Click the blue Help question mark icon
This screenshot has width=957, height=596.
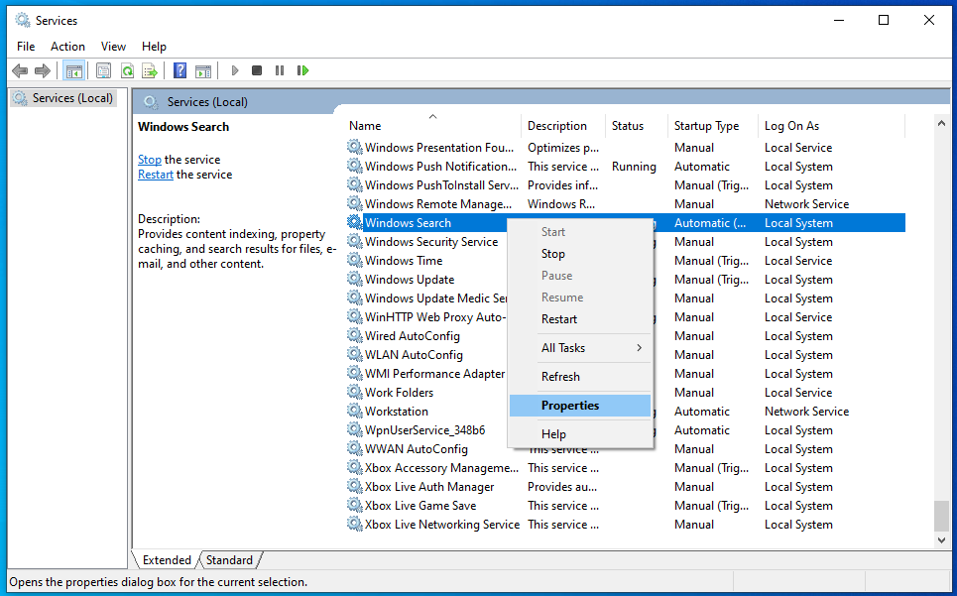click(179, 70)
